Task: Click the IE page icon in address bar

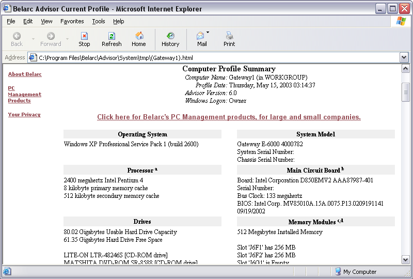Action: (33, 57)
